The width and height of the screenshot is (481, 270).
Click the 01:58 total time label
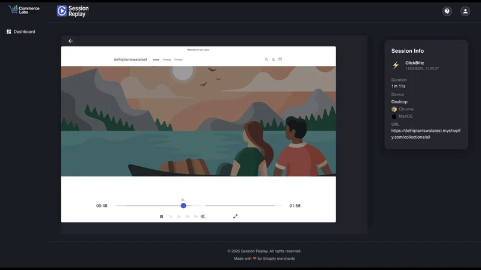click(x=295, y=206)
